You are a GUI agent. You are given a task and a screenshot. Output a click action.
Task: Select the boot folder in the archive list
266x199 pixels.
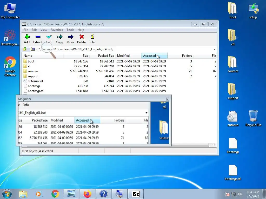tap(31, 61)
